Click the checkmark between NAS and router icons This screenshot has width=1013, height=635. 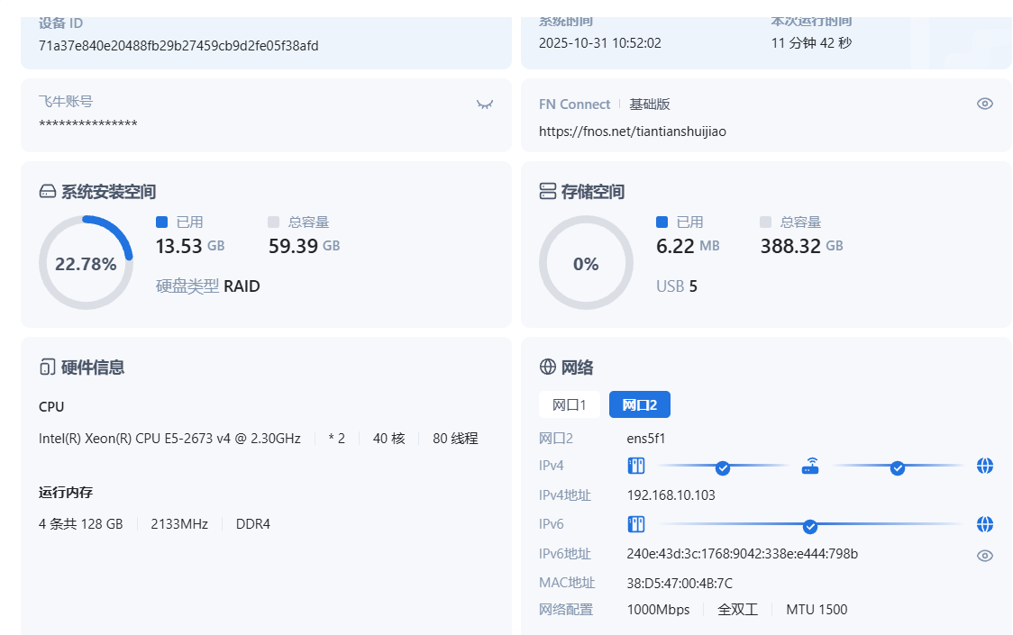point(722,467)
